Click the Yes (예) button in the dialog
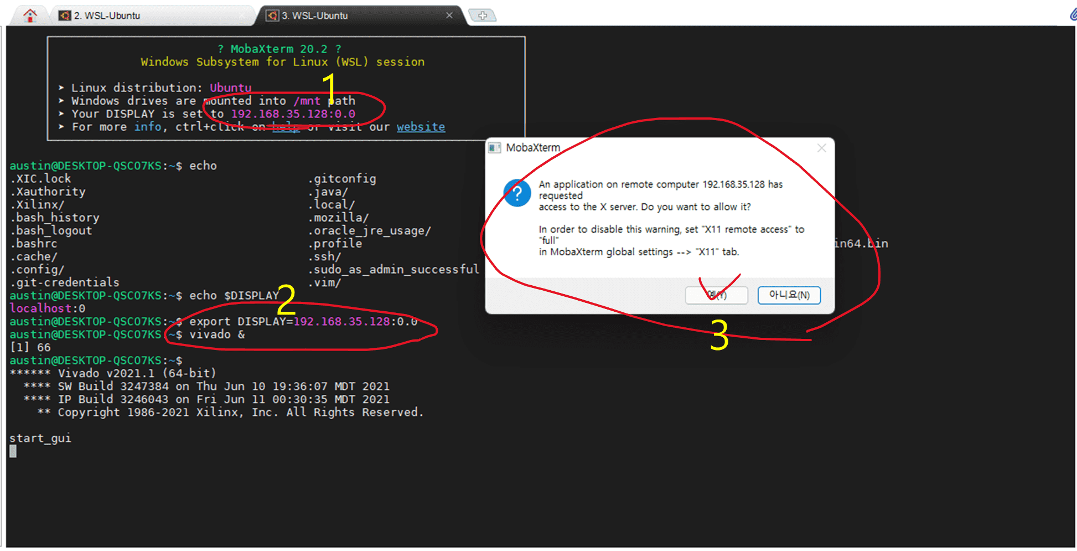The height and width of the screenshot is (551, 1077). [x=717, y=295]
